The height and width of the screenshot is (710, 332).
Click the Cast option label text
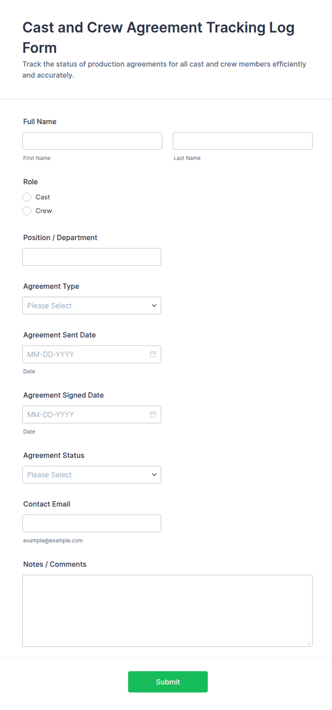point(43,197)
